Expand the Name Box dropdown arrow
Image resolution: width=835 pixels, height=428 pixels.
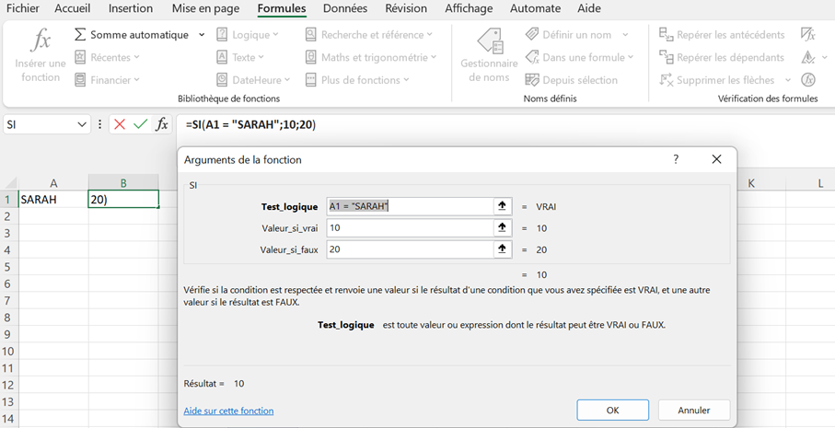(x=82, y=124)
